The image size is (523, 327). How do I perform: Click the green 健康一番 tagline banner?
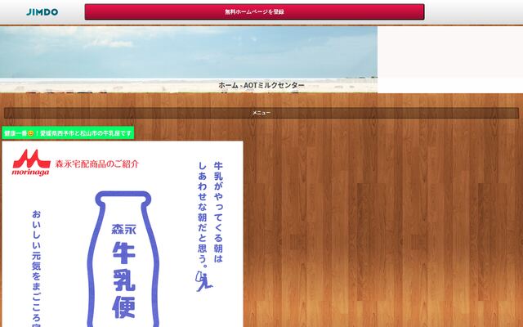tap(68, 133)
